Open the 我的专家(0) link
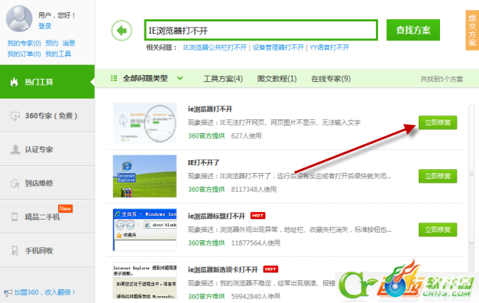 coord(24,43)
